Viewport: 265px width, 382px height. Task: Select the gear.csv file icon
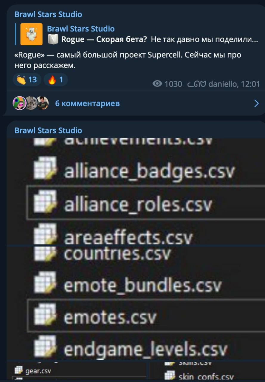[19, 371]
